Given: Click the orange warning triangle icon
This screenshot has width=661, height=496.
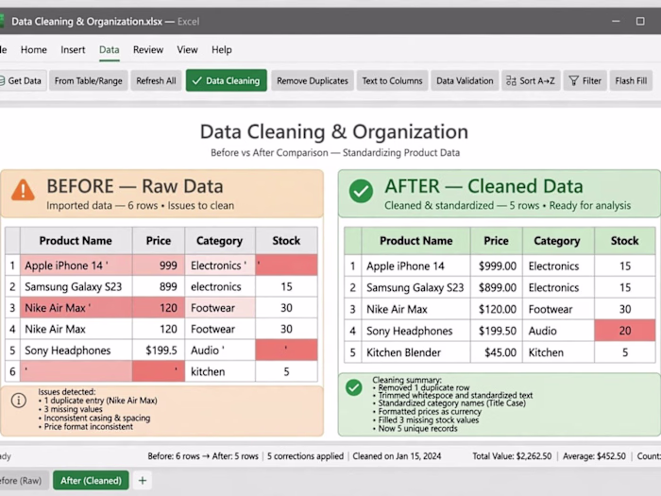Looking at the screenshot, I should click(23, 190).
